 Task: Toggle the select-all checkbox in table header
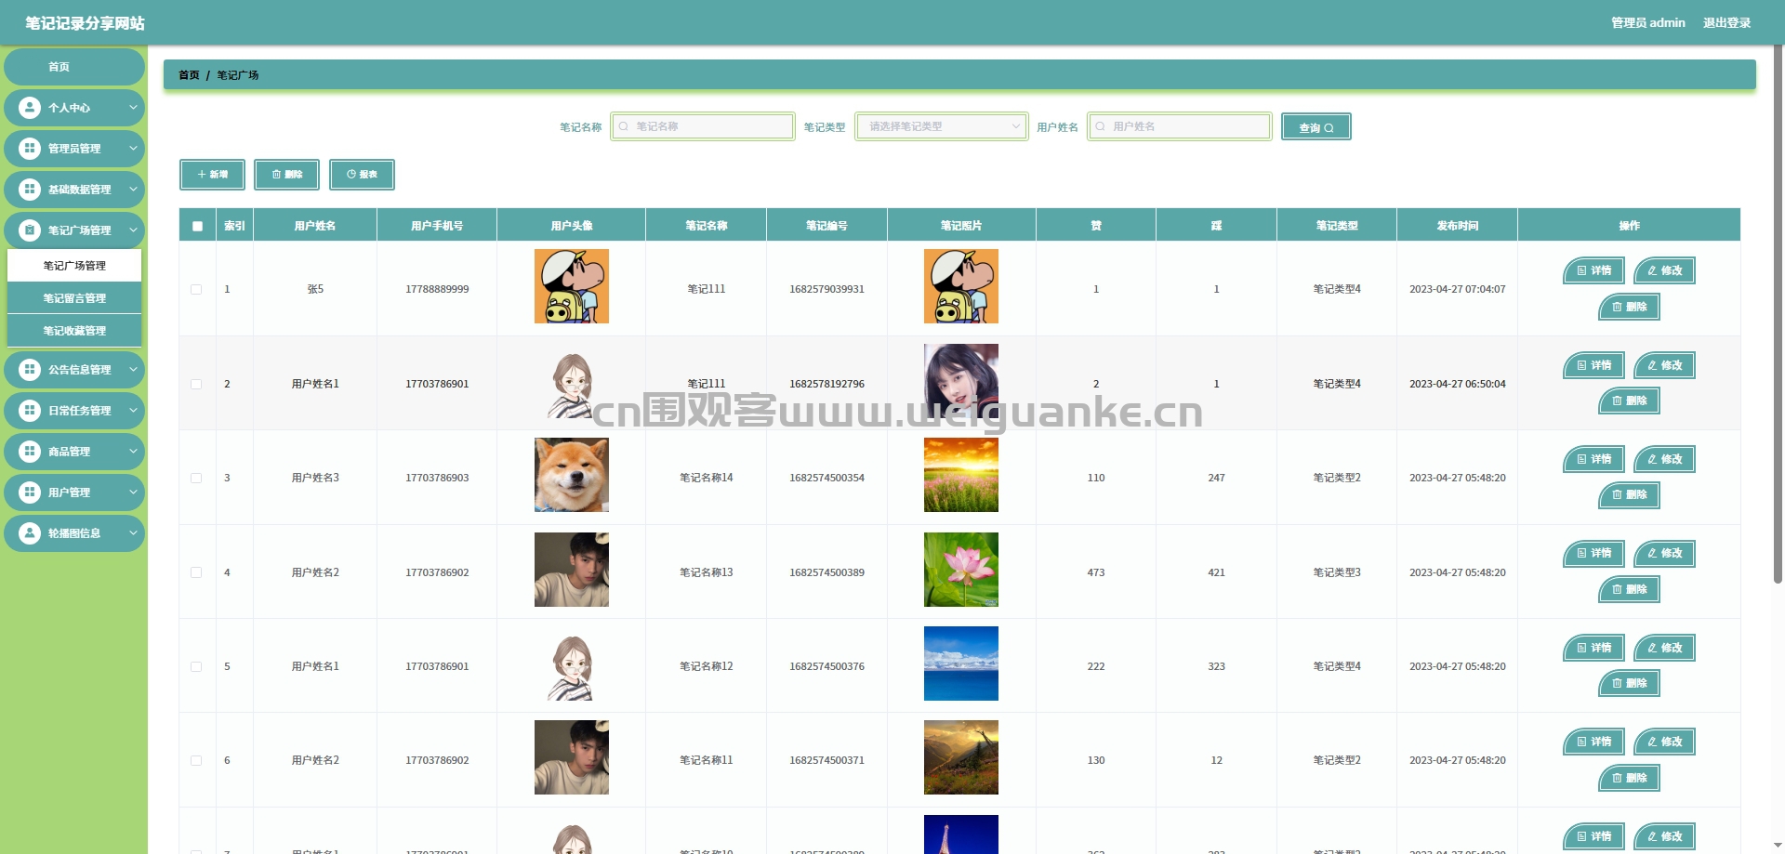[197, 226]
